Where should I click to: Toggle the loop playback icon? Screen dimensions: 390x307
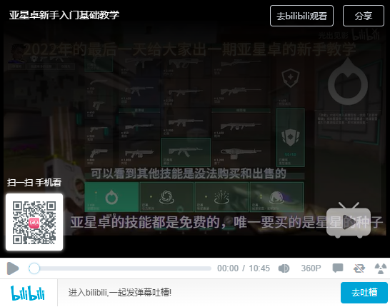coord(359,268)
